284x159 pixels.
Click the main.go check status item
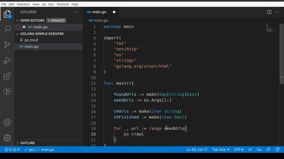coord(45,149)
